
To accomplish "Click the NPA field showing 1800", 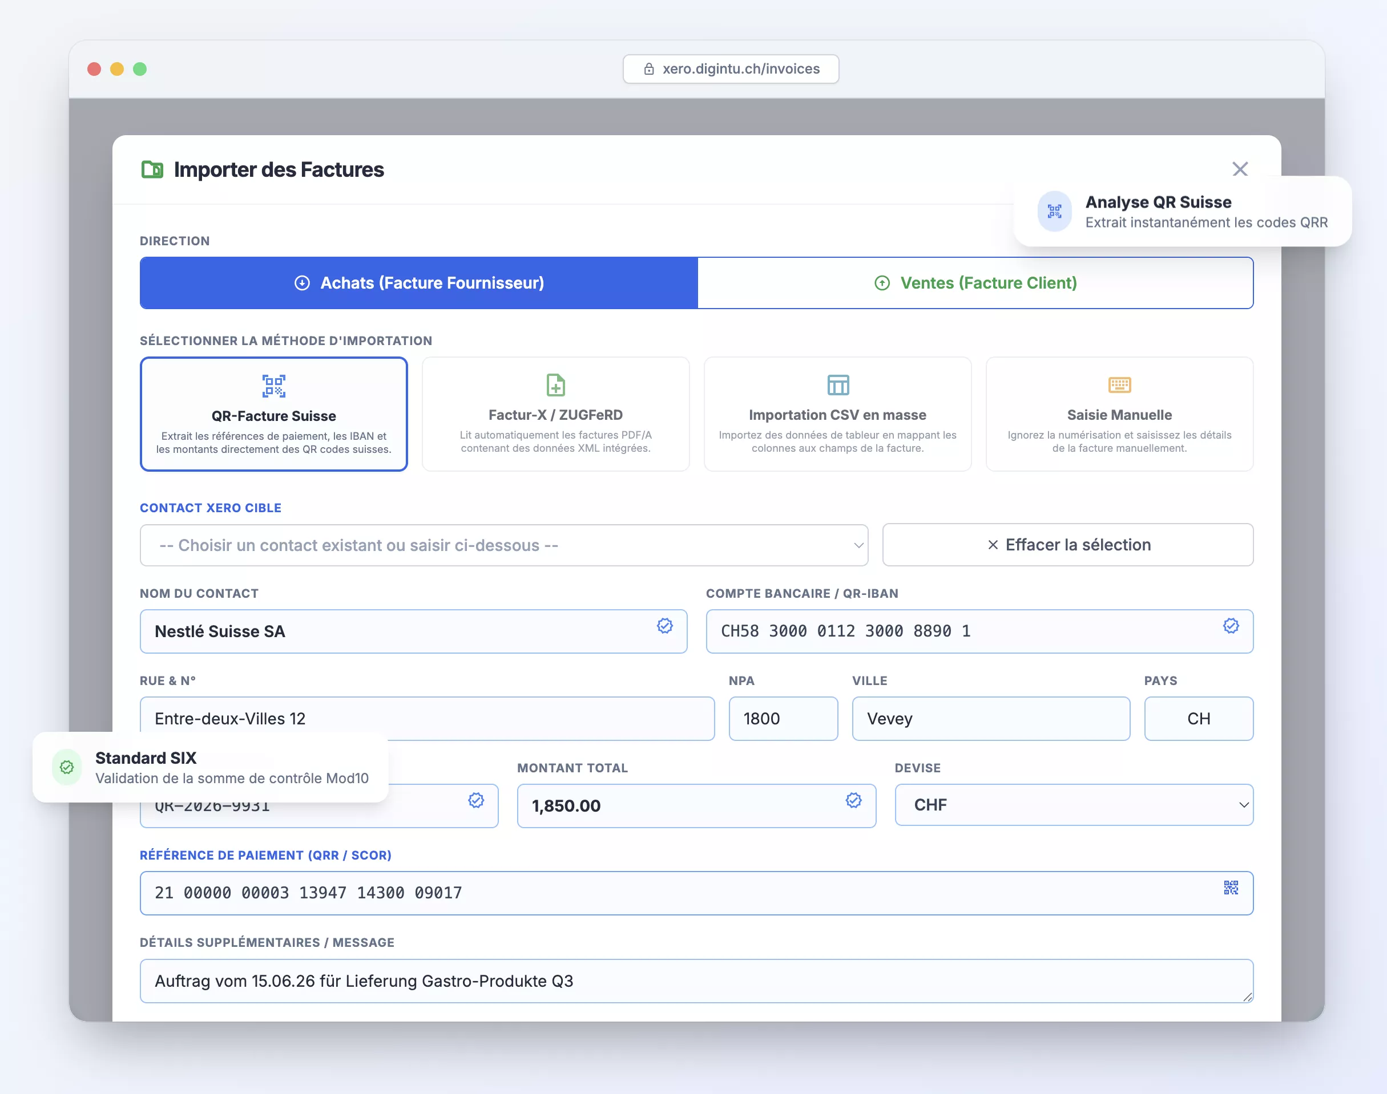I will coord(783,719).
